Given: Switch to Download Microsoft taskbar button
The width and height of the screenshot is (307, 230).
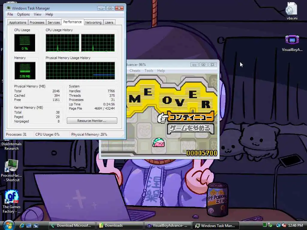Looking at the screenshot, I should tap(72, 226).
